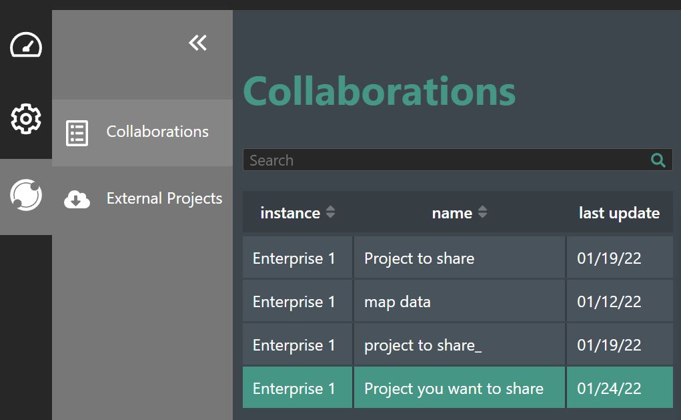This screenshot has height=420, width=681.
Task: Click the instance column header label
Action: [290, 213]
